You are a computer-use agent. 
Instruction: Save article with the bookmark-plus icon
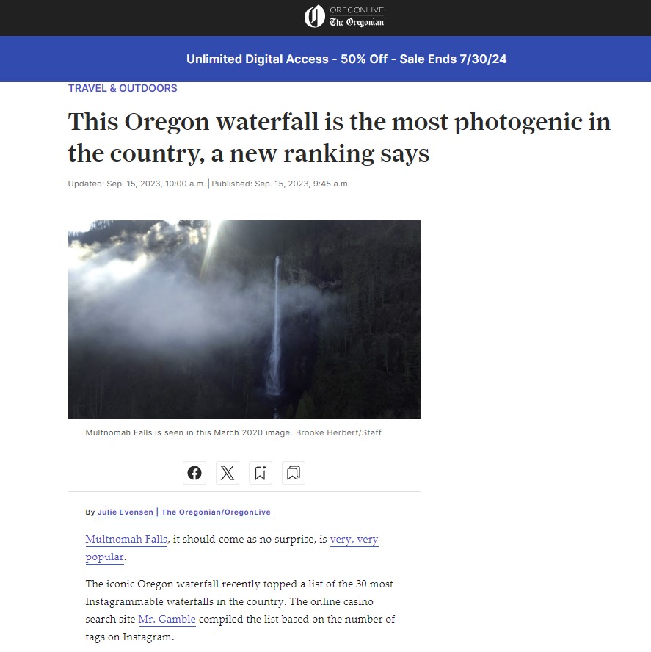261,473
